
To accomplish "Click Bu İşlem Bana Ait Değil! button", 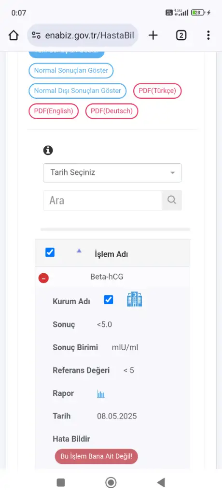I will [x=96, y=456].
